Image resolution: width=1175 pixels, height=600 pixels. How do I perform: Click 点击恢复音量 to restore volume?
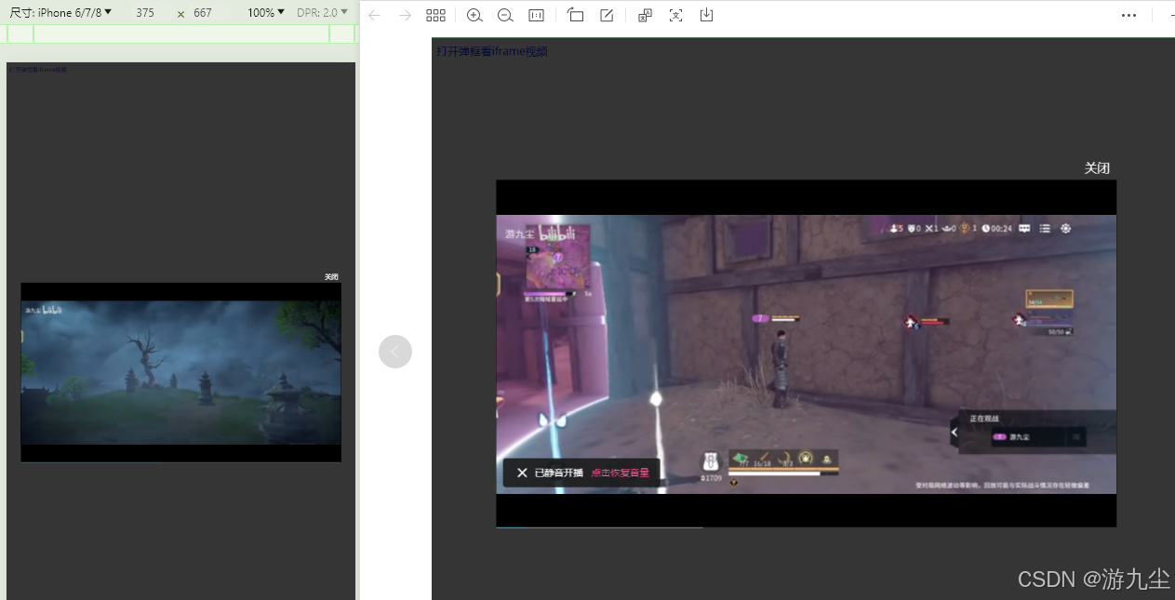(620, 473)
